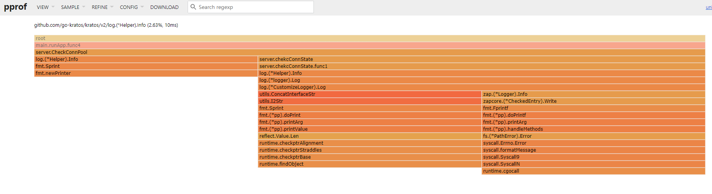712x194 pixels.
Task: Expand CONFIG dropdown arrow
Action: 142,7
